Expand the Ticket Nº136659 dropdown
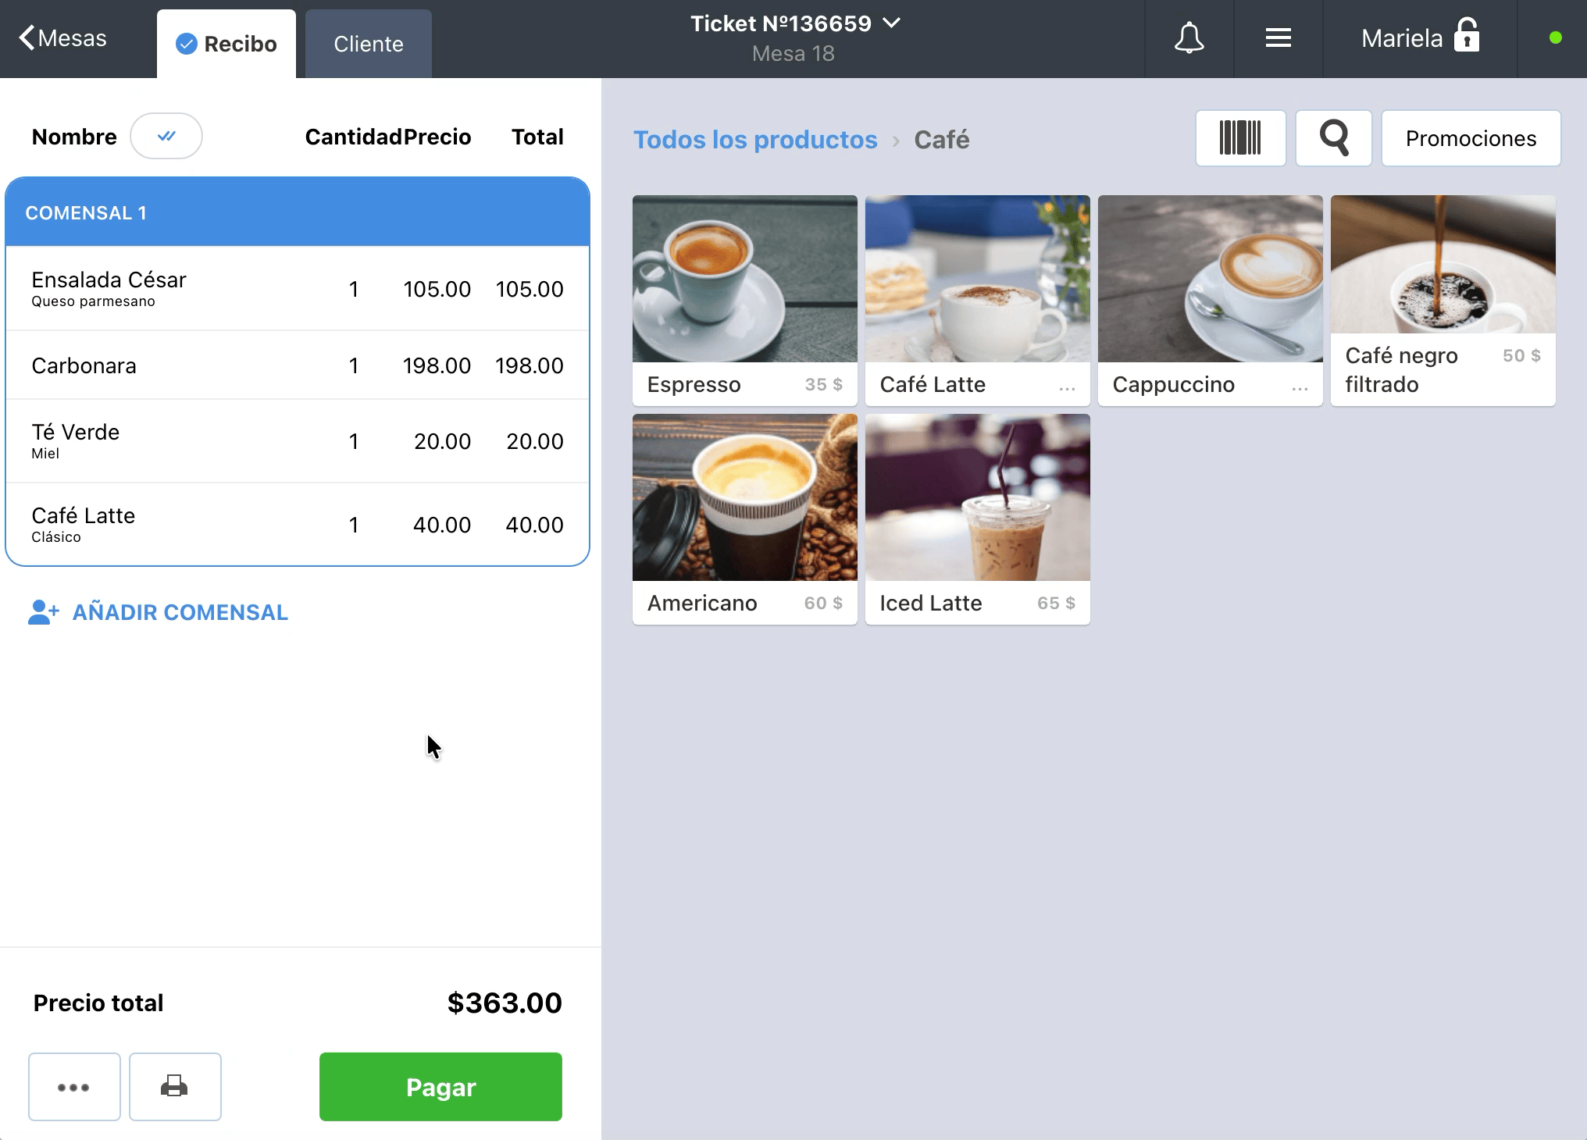 891,23
